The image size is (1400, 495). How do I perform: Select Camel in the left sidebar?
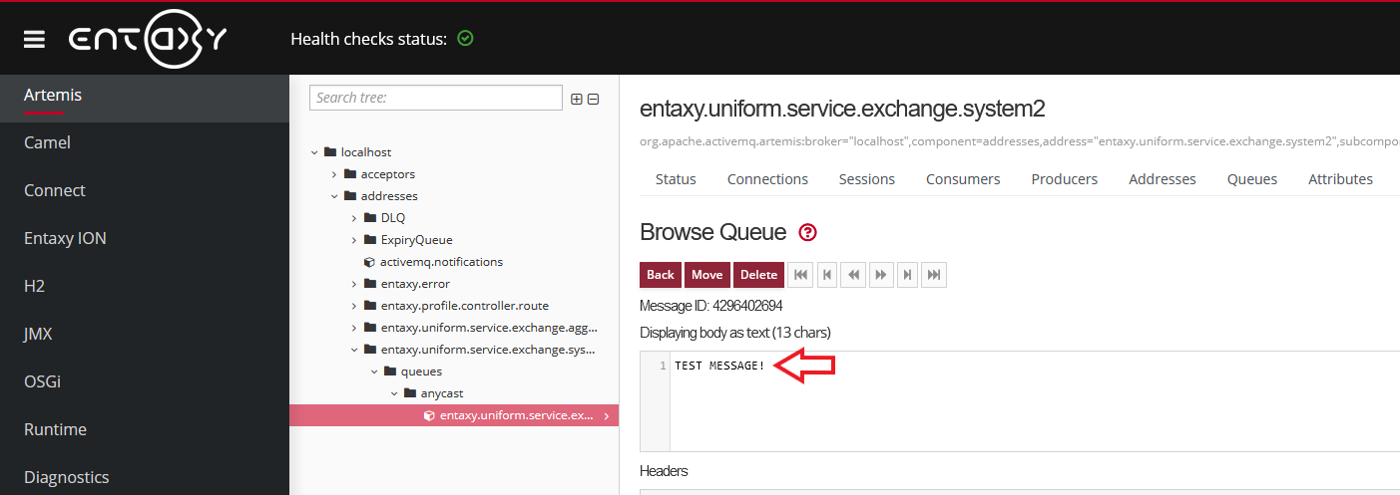(x=48, y=142)
